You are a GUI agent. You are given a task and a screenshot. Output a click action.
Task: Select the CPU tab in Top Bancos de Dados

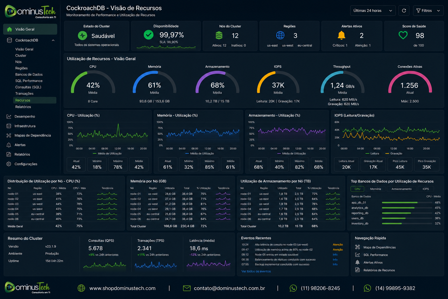pyautogui.click(x=357, y=189)
